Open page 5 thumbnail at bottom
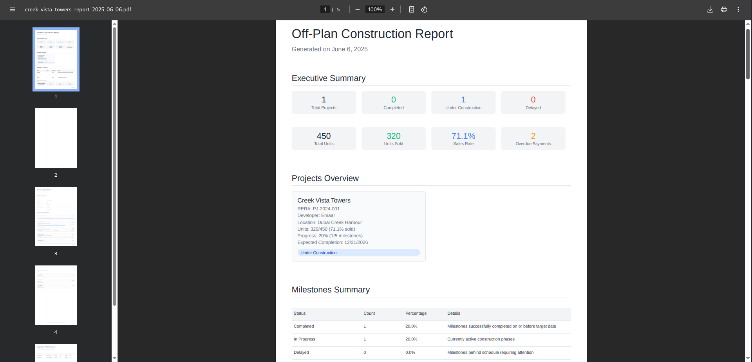This screenshot has height=362, width=752. point(56,353)
